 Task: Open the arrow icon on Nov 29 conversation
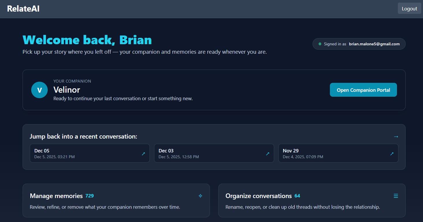pyautogui.click(x=392, y=154)
